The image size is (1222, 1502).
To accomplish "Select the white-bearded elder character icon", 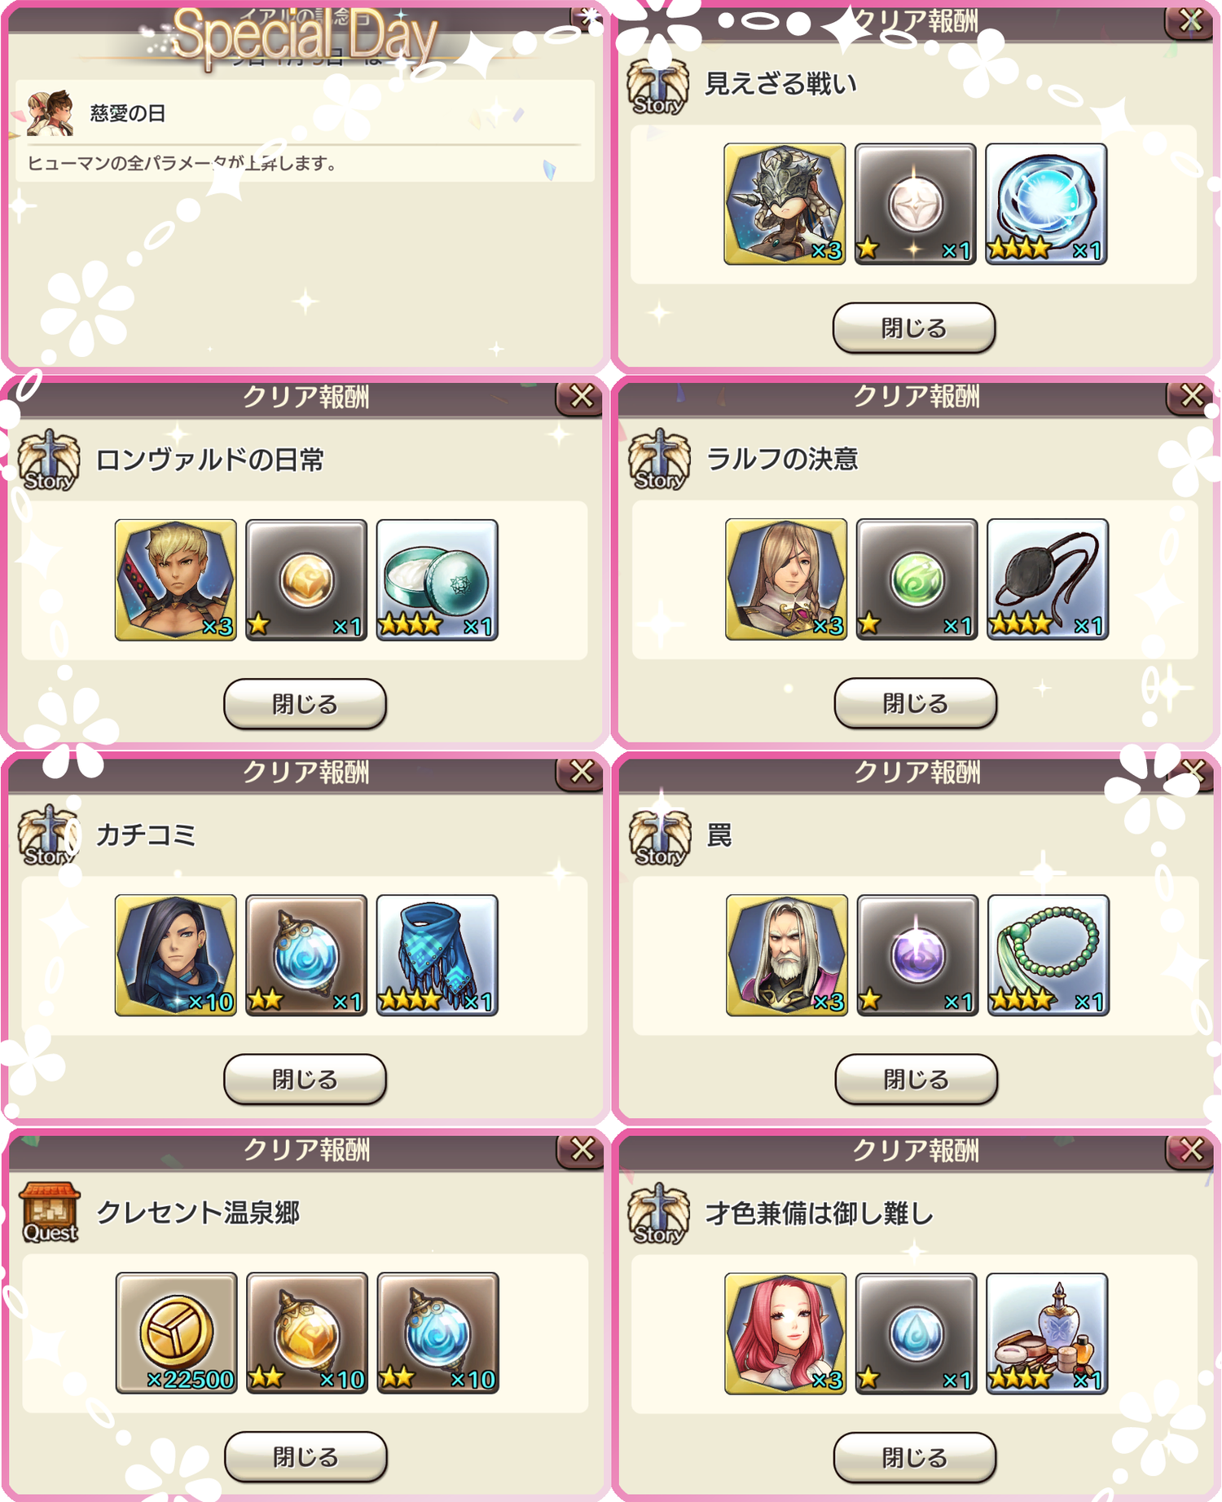I will [x=787, y=955].
